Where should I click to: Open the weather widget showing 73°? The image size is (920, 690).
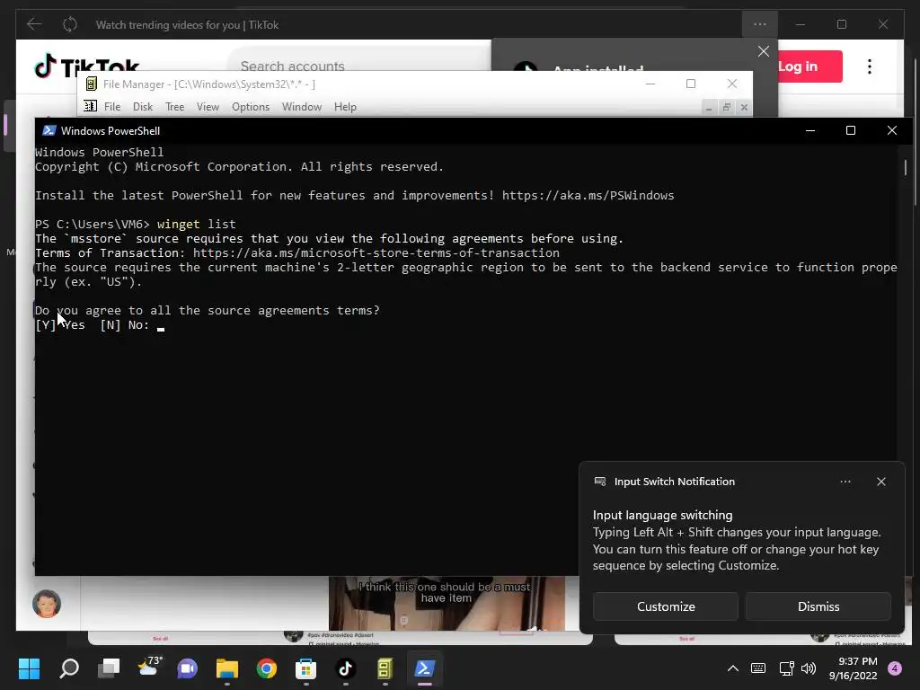149,668
